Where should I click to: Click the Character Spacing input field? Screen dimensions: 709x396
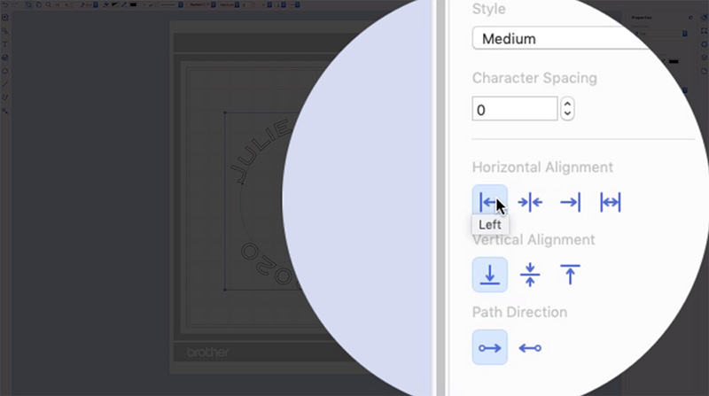click(x=514, y=110)
